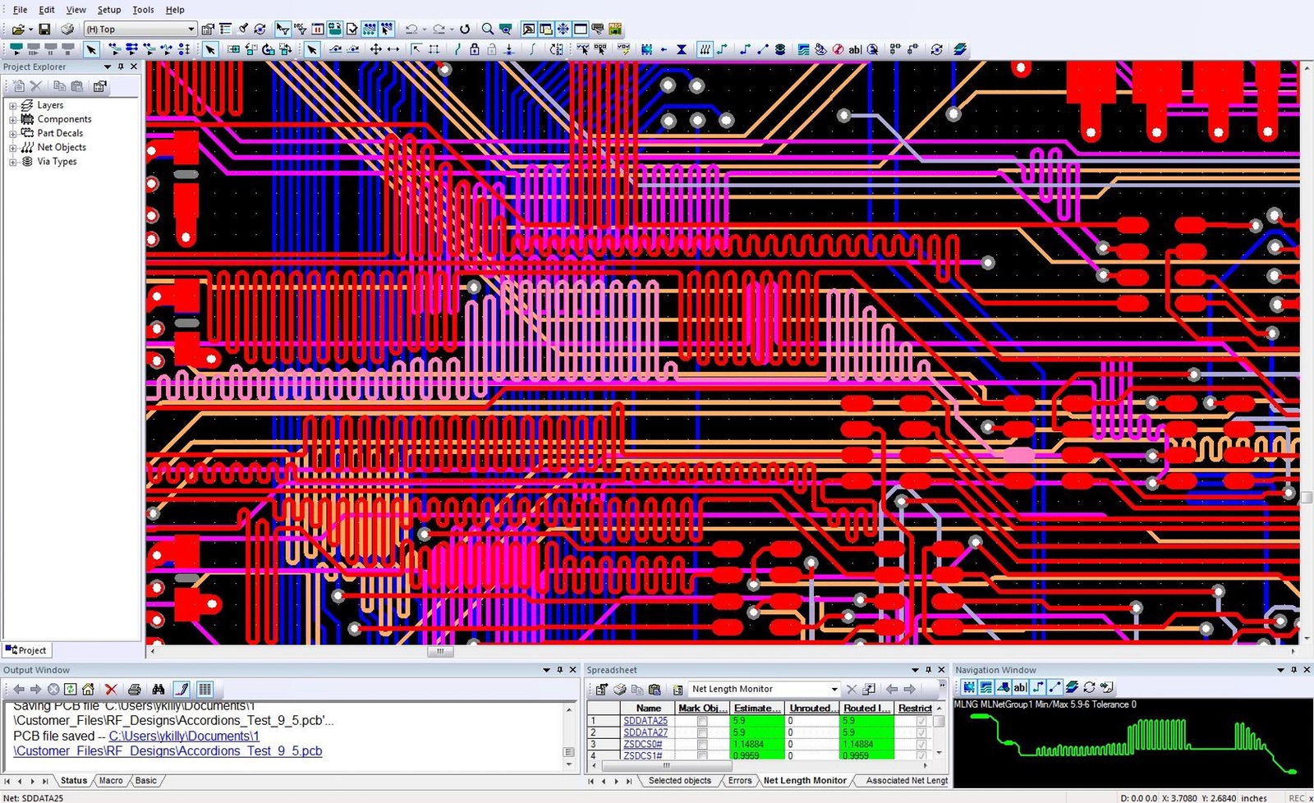The height and width of the screenshot is (803, 1314).
Task: Click the Home icon in Output Window
Action: (x=88, y=689)
